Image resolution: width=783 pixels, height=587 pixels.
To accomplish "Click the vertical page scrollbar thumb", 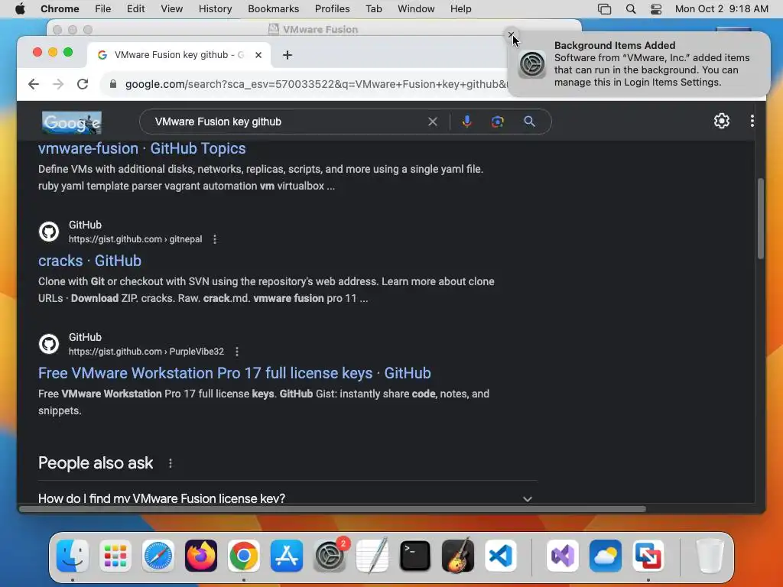I will click(x=761, y=219).
